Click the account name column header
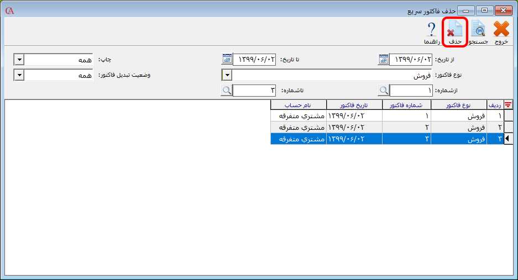This screenshot has height=280, width=518. (x=298, y=105)
